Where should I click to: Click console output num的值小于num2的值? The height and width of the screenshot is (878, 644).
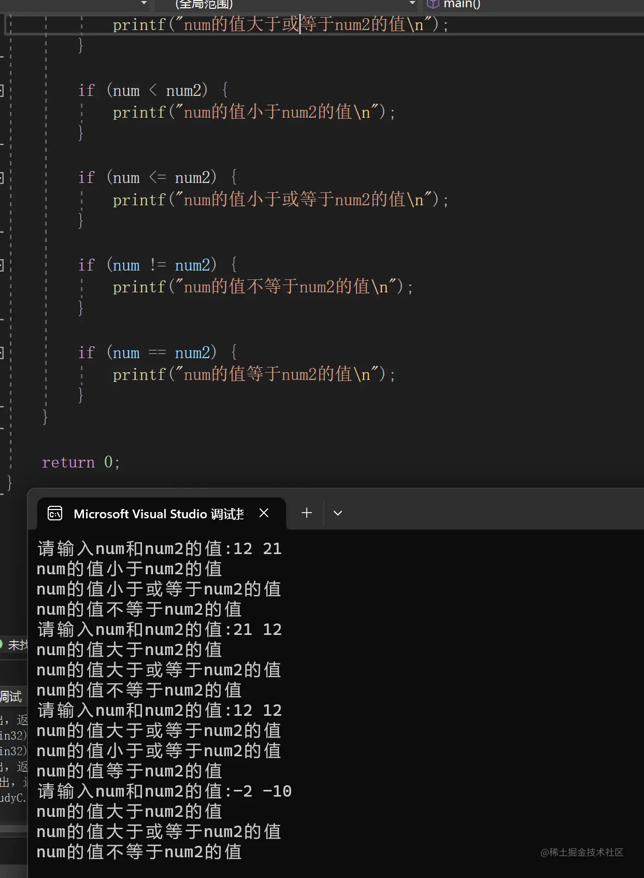tap(130, 569)
